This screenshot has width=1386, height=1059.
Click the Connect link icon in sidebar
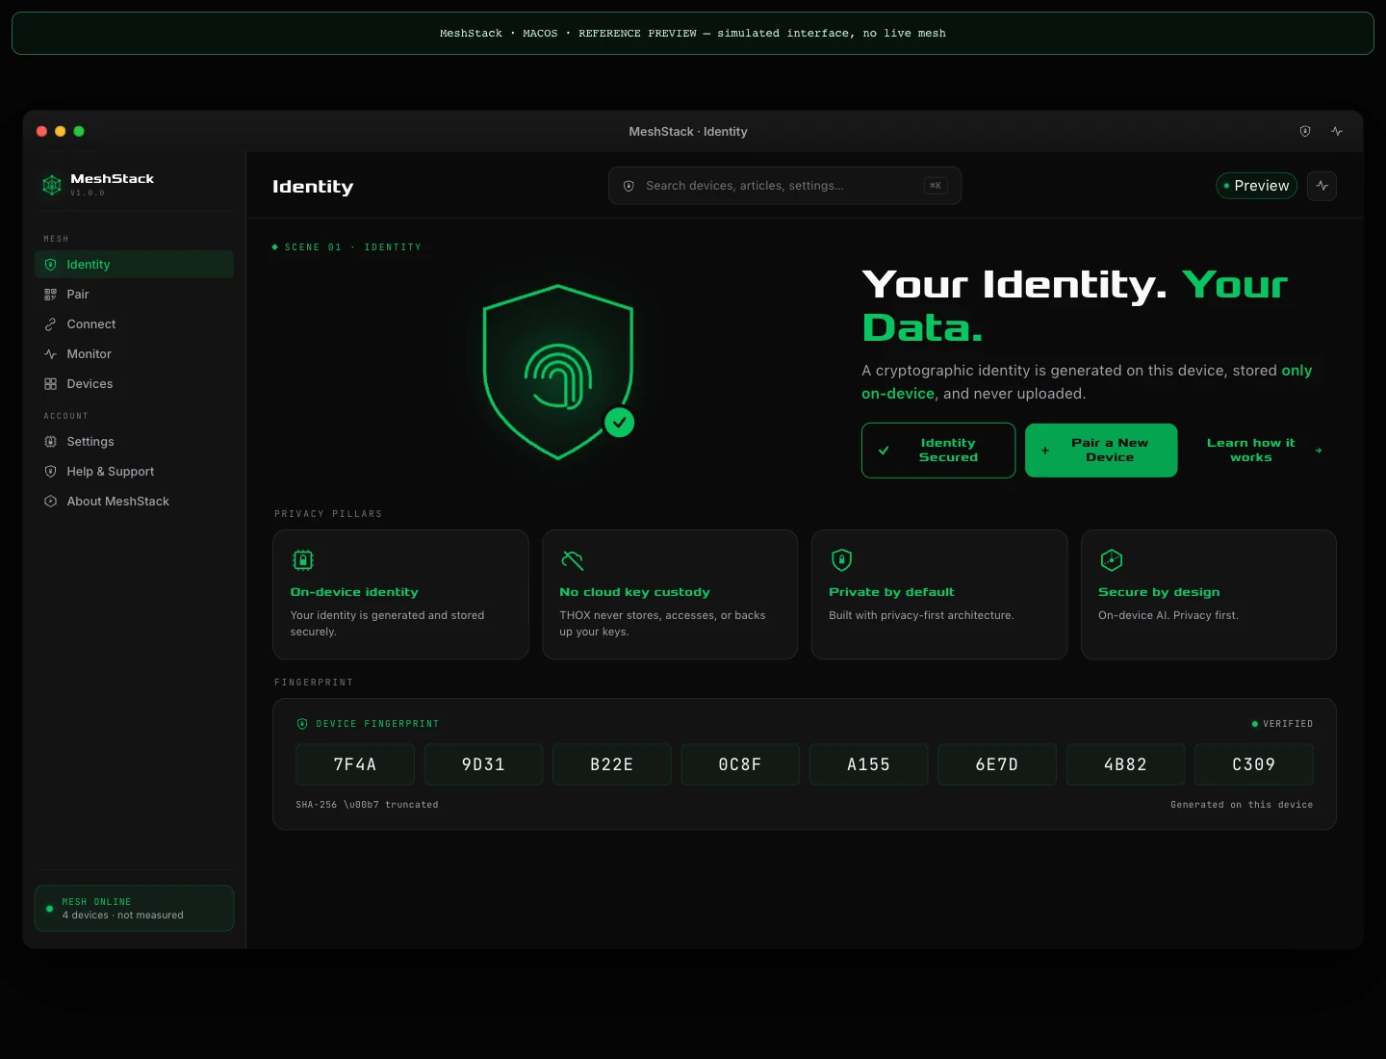click(51, 324)
